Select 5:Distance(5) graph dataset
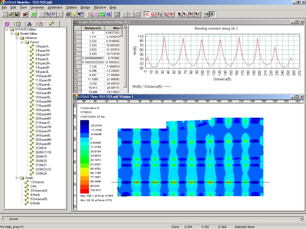 [x=39, y=199]
